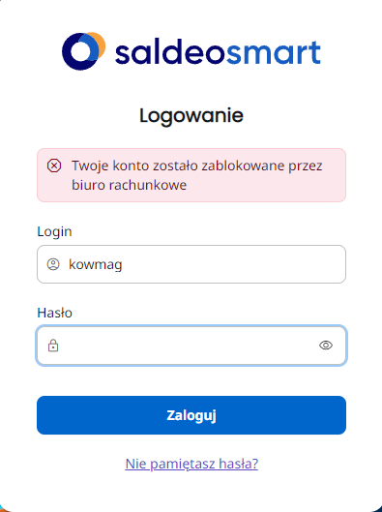Log in with the Zaloguj button

click(x=191, y=415)
